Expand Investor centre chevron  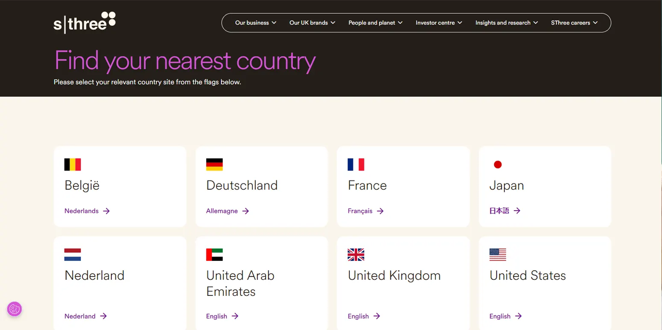tap(460, 23)
